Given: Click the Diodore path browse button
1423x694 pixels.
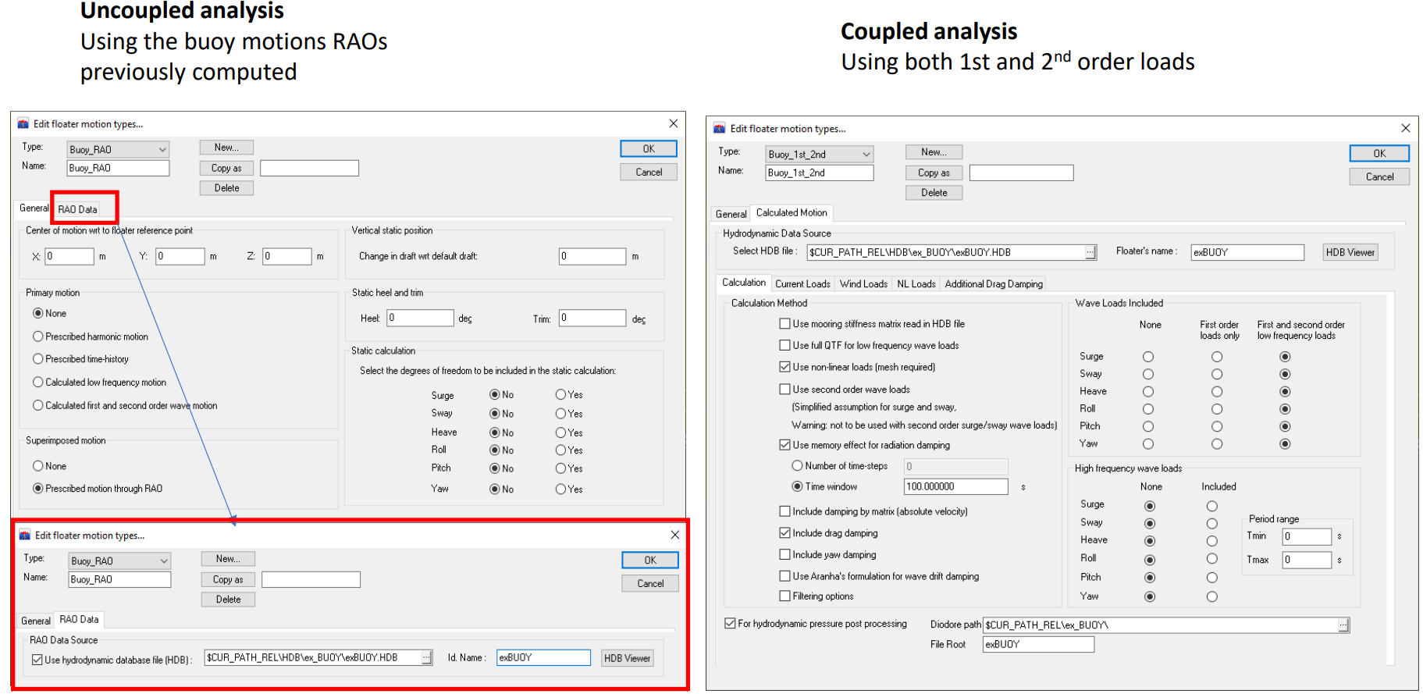Looking at the screenshot, I should pos(1343,625).
